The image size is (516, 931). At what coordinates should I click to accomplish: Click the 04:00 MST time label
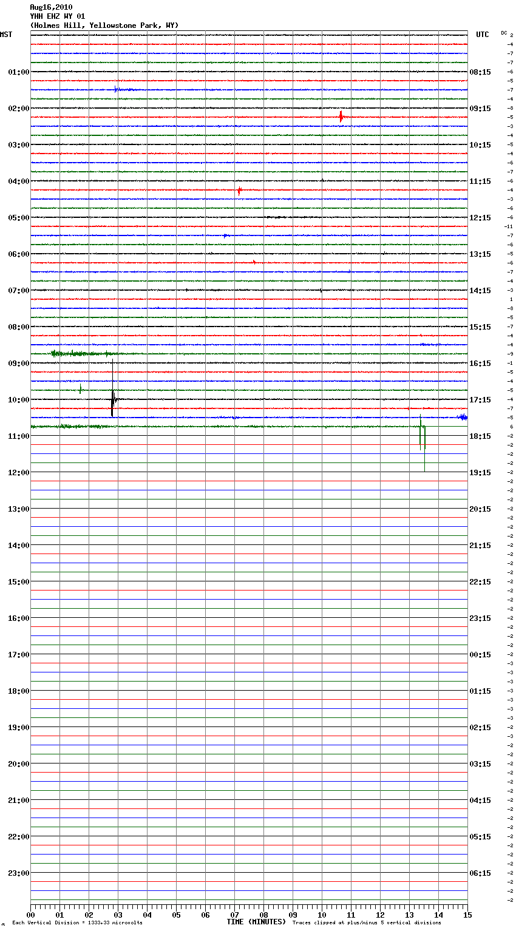tap(19, 181)
